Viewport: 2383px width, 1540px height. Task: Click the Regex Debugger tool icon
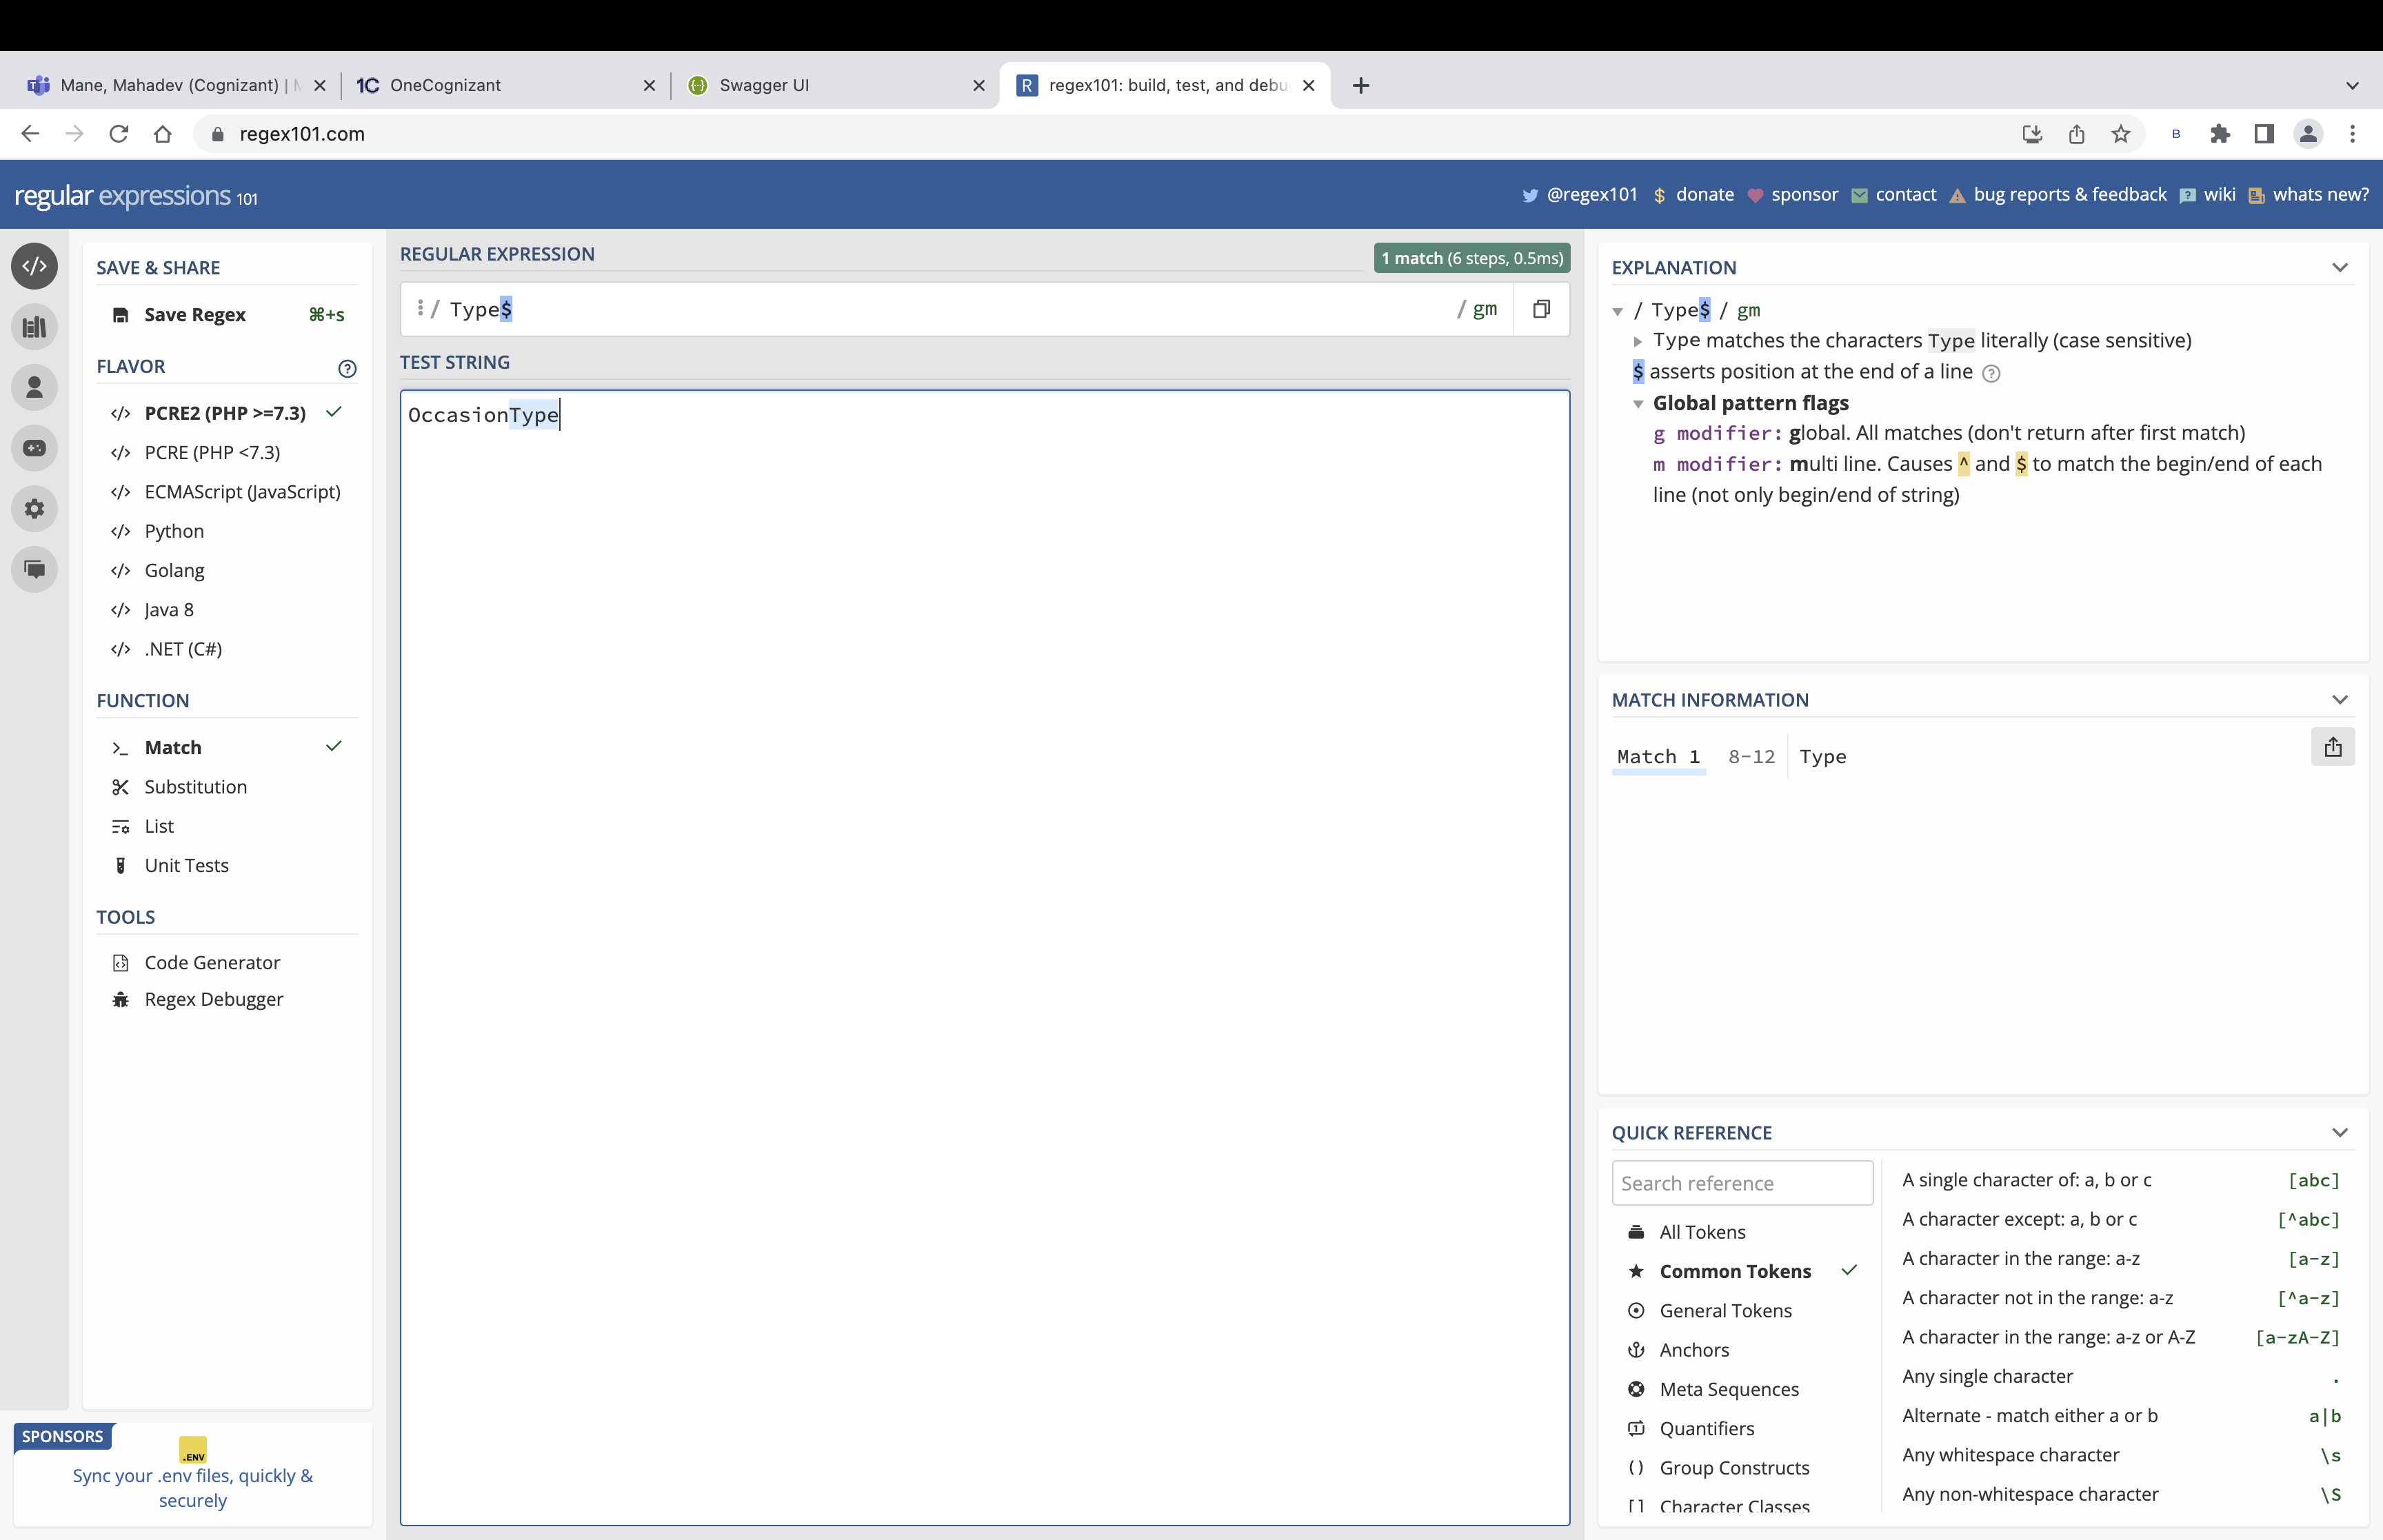121,998
